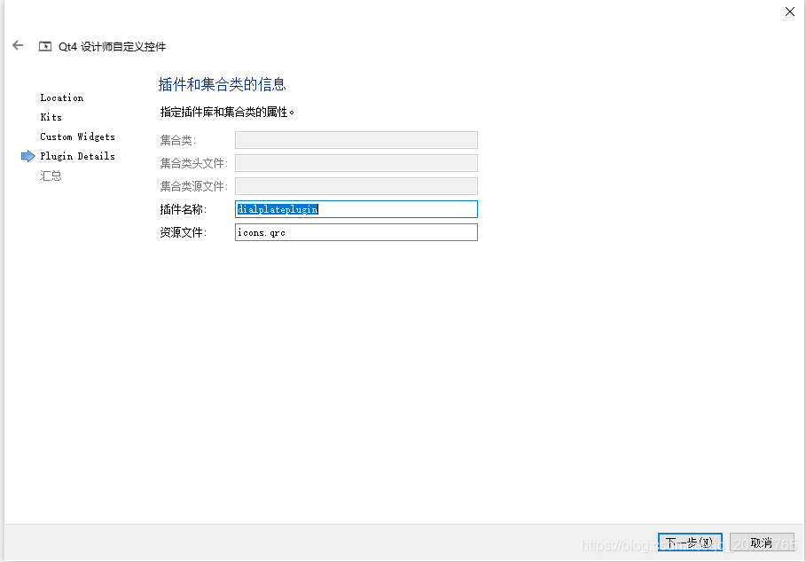The image size is (806, 562).
Task: Go back using the left arrow
Action: click(18, 46)
